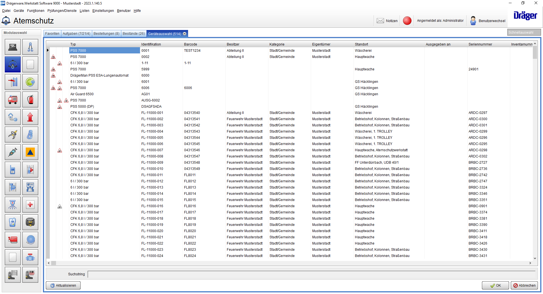Select the Atemschutz breathing mask module
The width and height of the screenshot is (543, 294).
(x=13, y=64)
